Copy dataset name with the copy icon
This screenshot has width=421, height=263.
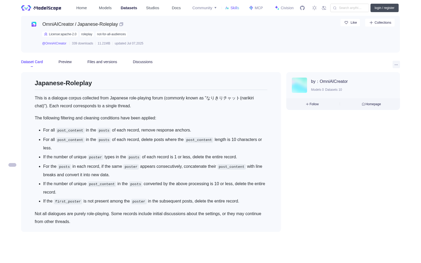point(121,24)
